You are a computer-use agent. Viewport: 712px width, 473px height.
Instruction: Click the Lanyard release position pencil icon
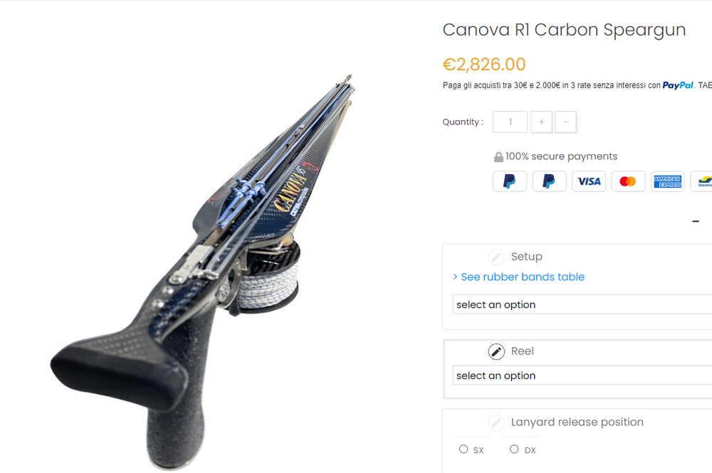pos(496,422)
